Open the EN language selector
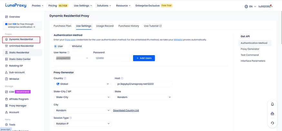The image size is (282, 131). (x=250, y=6)
